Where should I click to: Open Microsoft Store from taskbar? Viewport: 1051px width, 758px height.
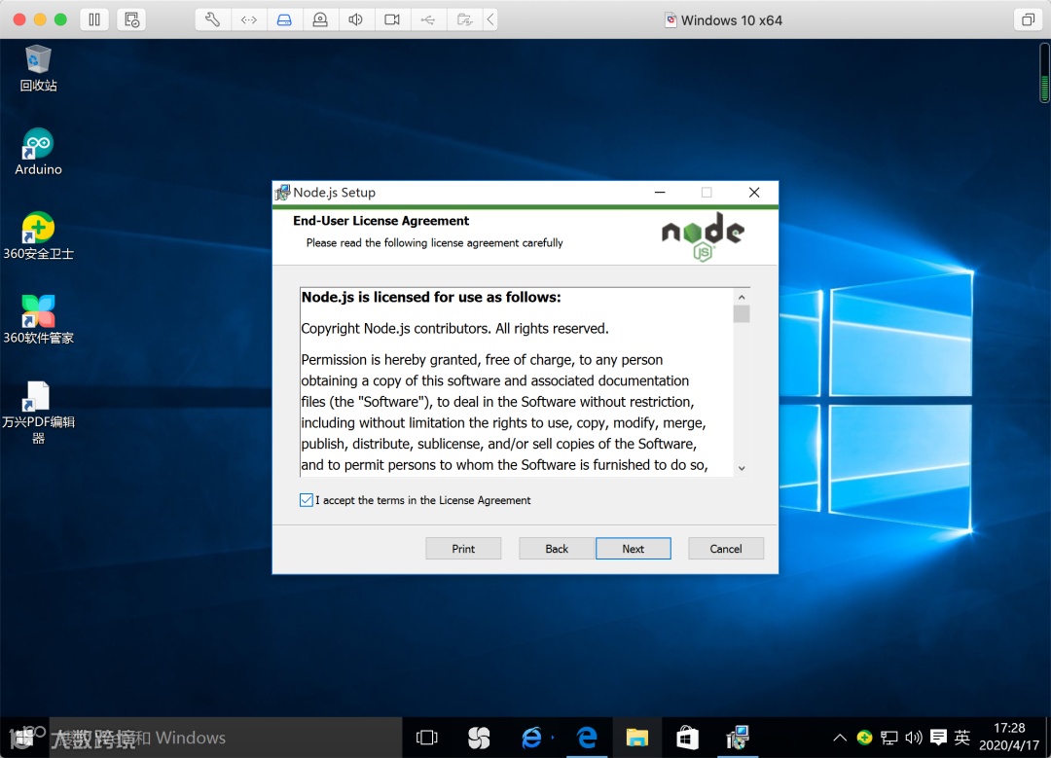(x=688, y=738)
